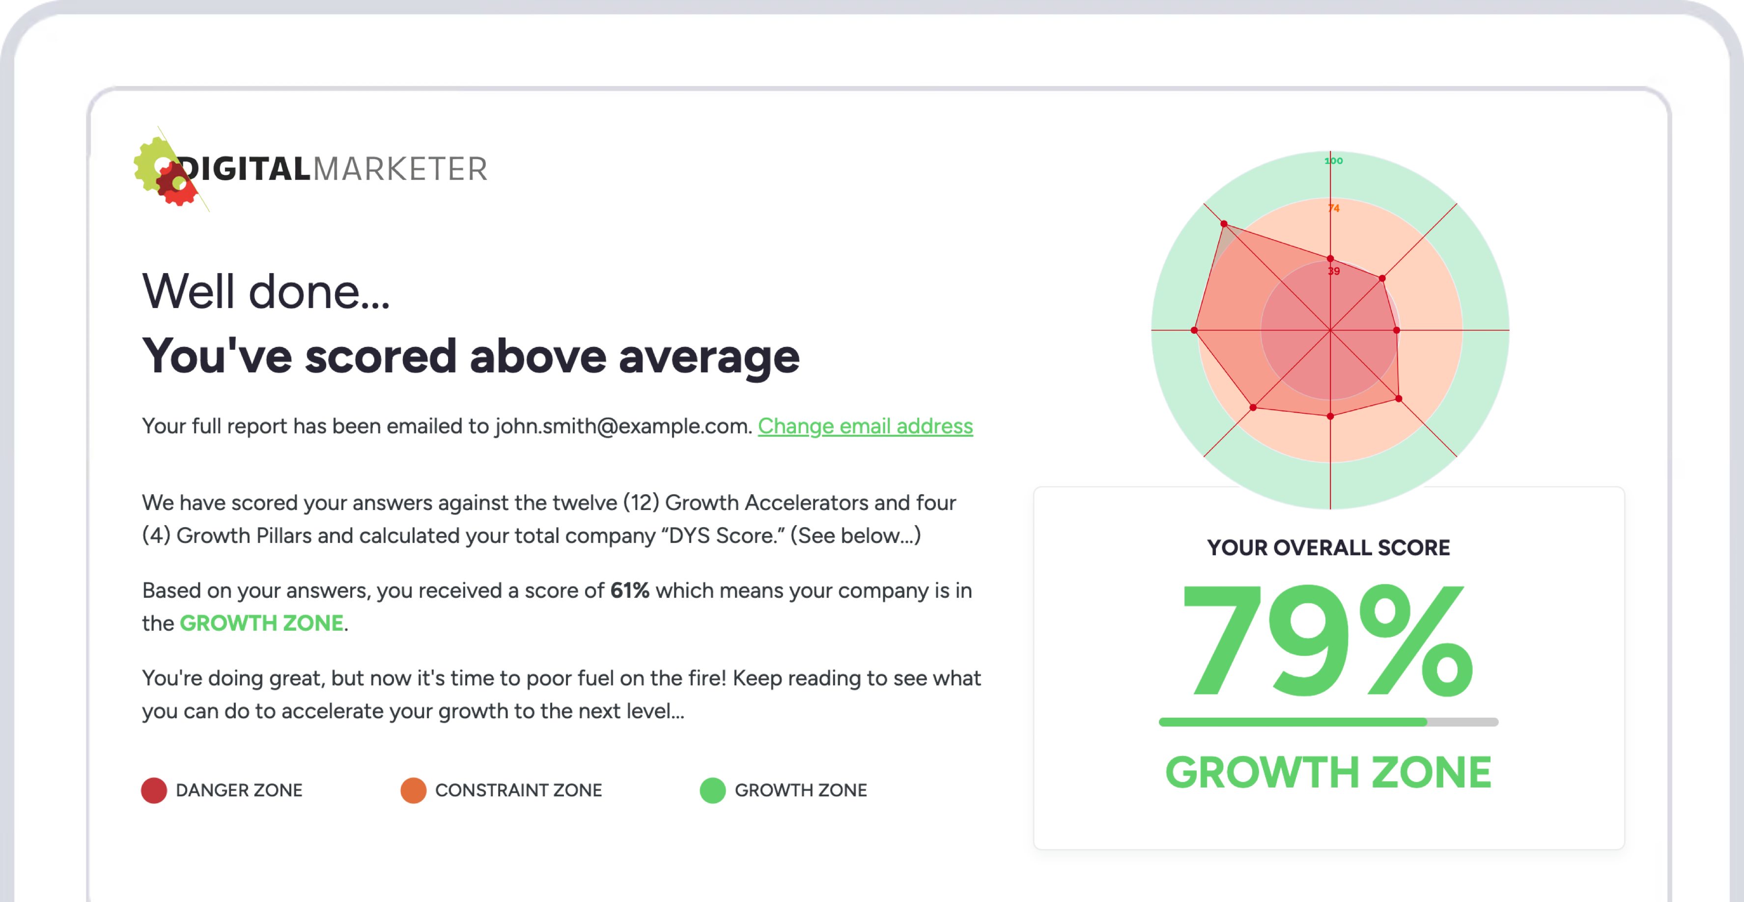This screenshot has width=1744, height=902.
Task: Click the 100 label on the radar chart
Action: pos(1334,161)
